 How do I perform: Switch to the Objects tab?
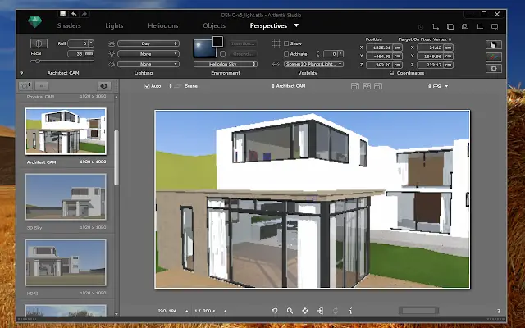coord(214,25)
